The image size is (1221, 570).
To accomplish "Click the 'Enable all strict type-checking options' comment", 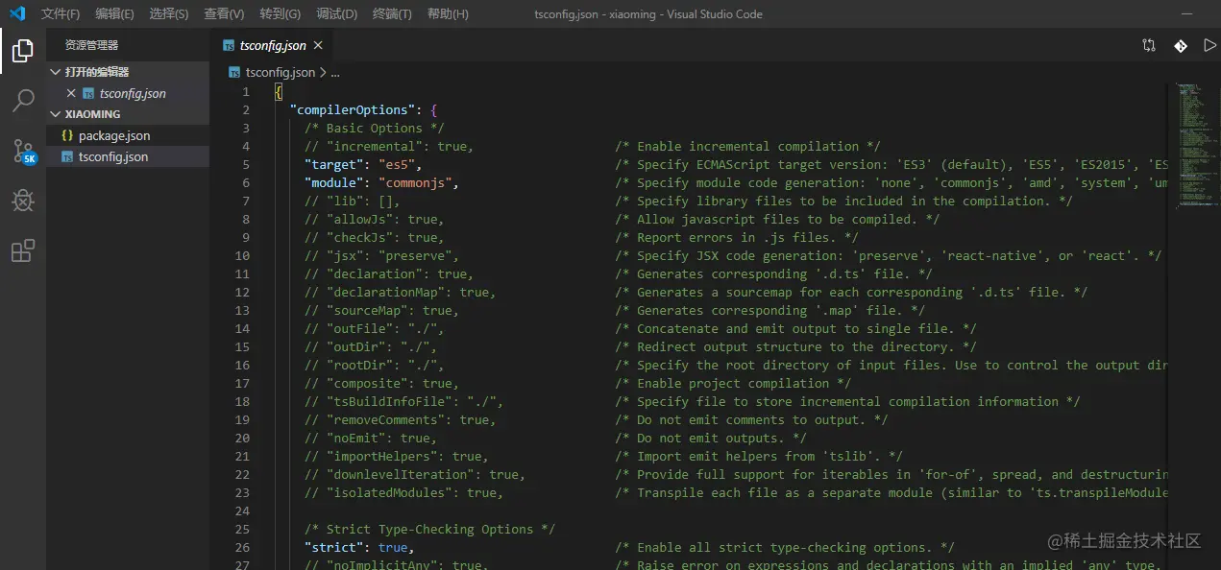I will point(785,547).
